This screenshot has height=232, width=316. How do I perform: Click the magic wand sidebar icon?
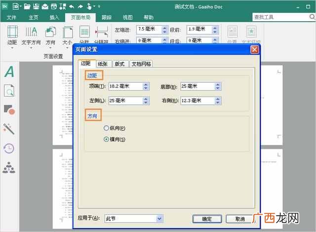pos(9,129)
